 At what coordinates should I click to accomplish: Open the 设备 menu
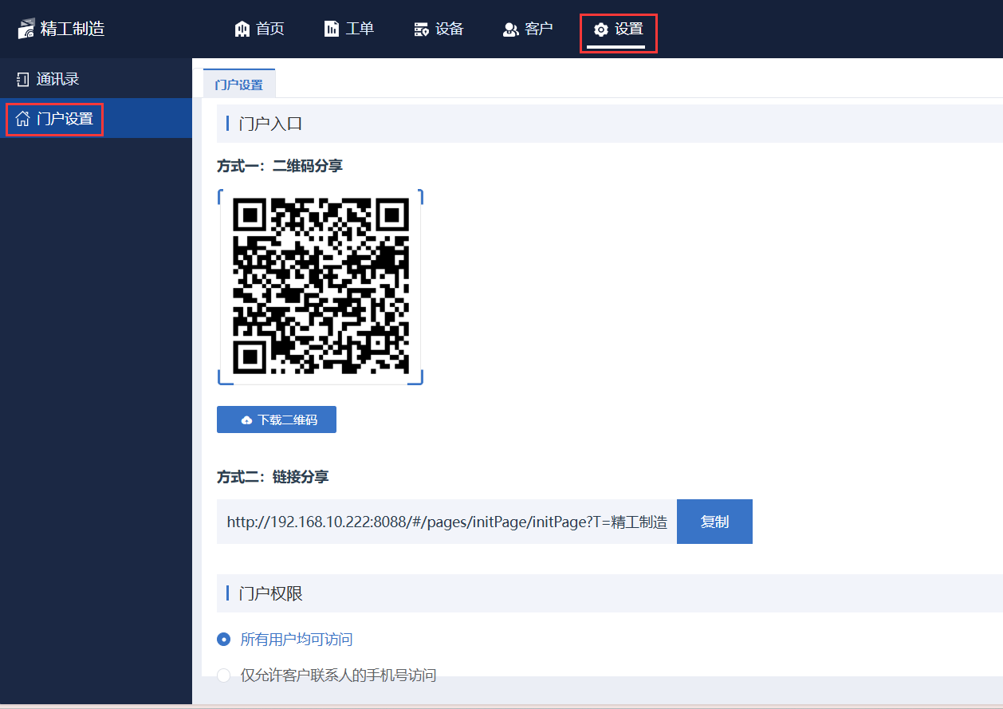point(439,30)
